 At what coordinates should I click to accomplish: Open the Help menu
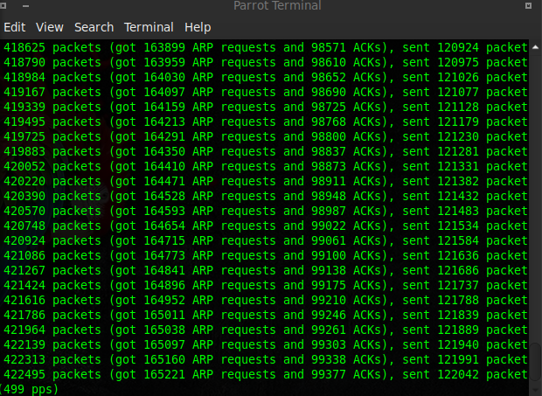[198, 27]
